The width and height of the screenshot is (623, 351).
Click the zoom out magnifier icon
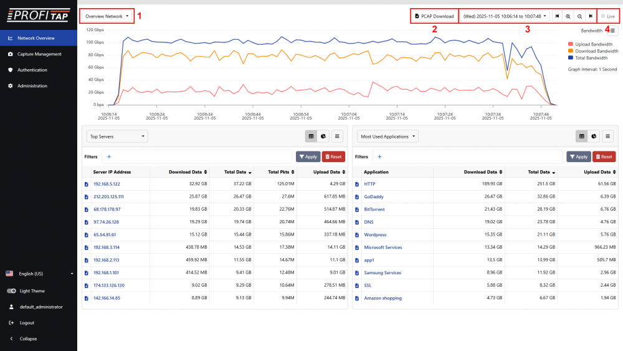click(579, 16)
